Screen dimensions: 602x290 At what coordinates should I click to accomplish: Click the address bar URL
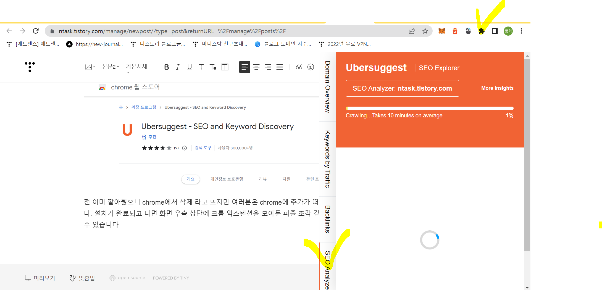(172, 31)
